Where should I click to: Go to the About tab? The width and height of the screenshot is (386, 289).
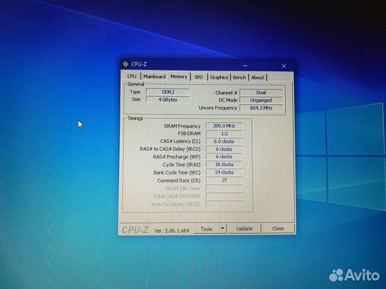(257, 78)
